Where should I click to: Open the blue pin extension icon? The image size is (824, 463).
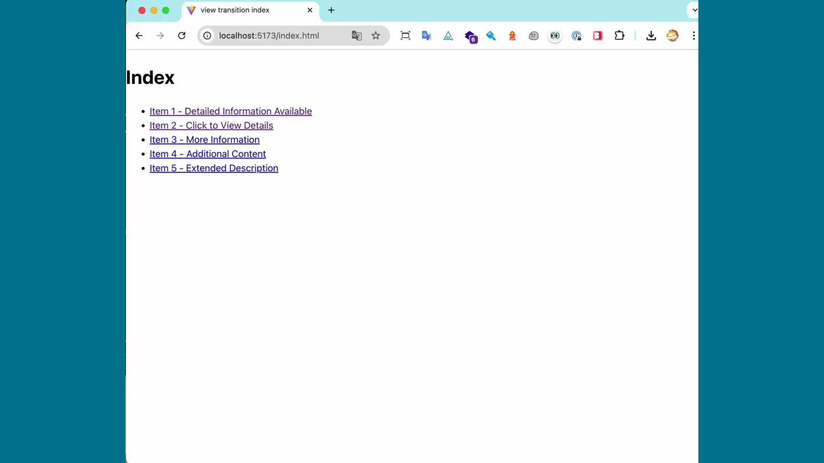[491, 35]
